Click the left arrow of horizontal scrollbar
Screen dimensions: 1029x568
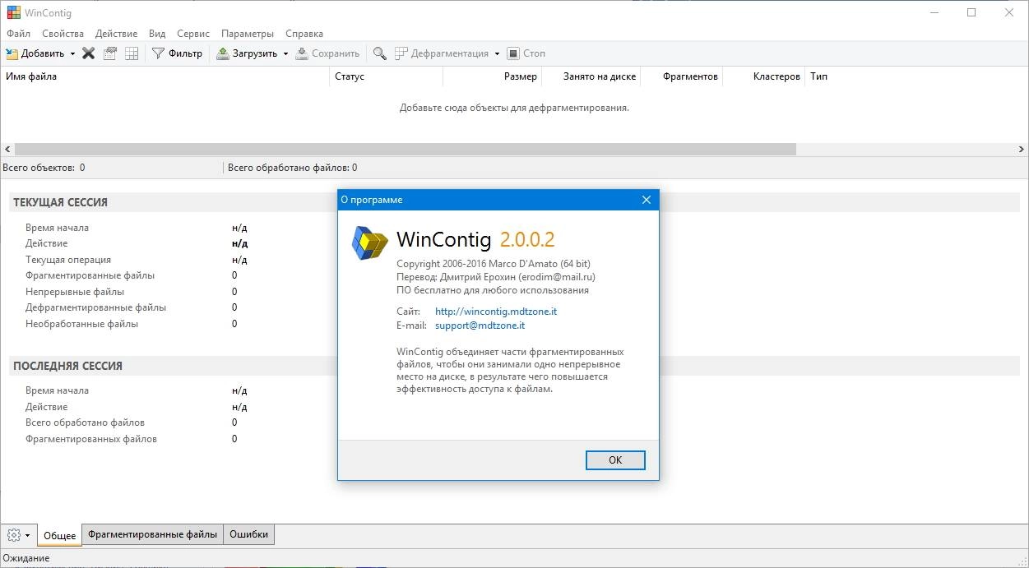[x=7, y=150]
